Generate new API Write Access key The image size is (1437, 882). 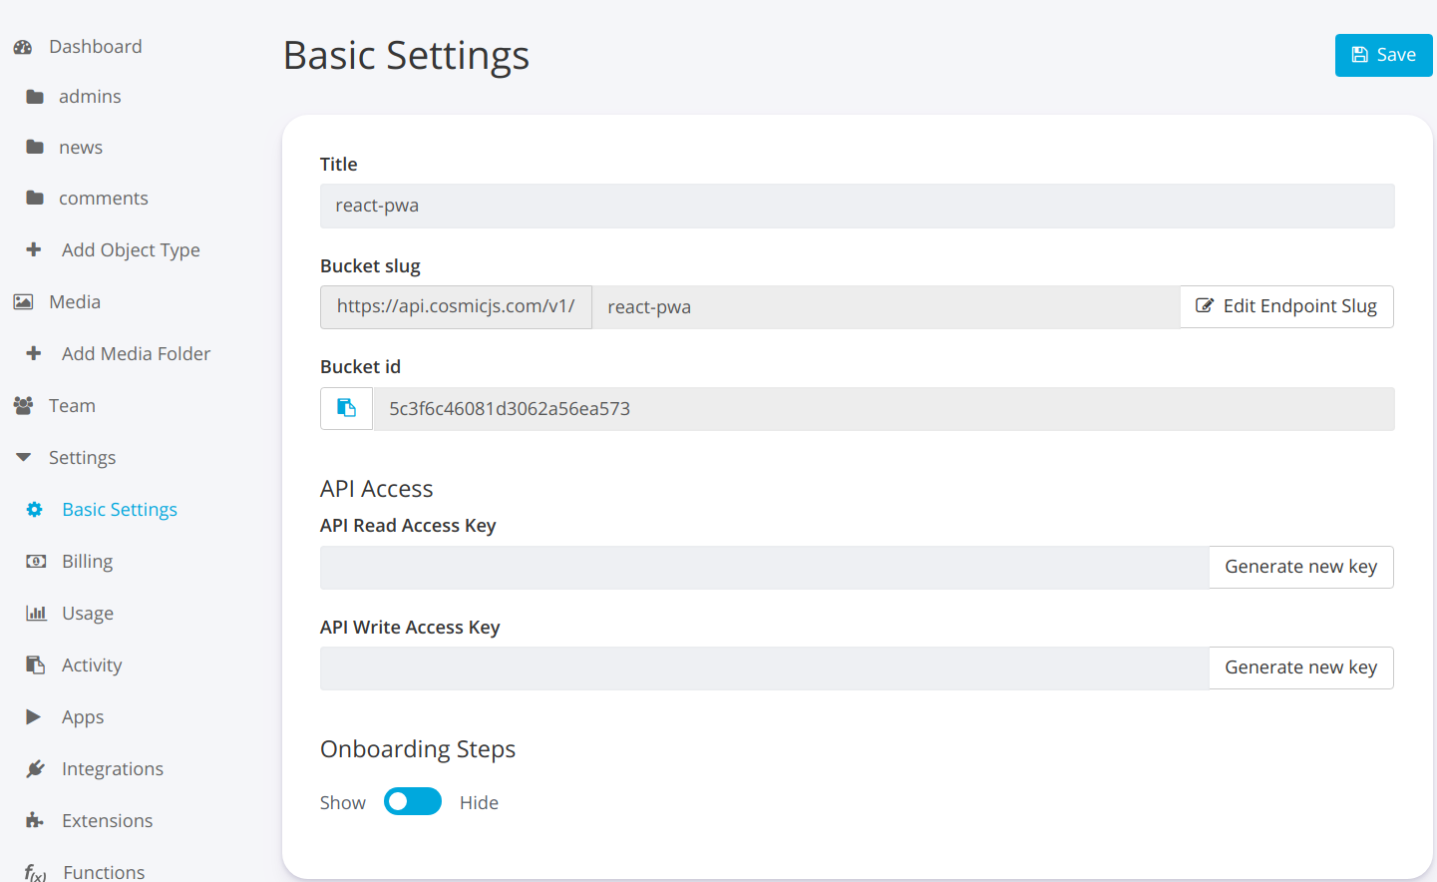(1300, 667)
